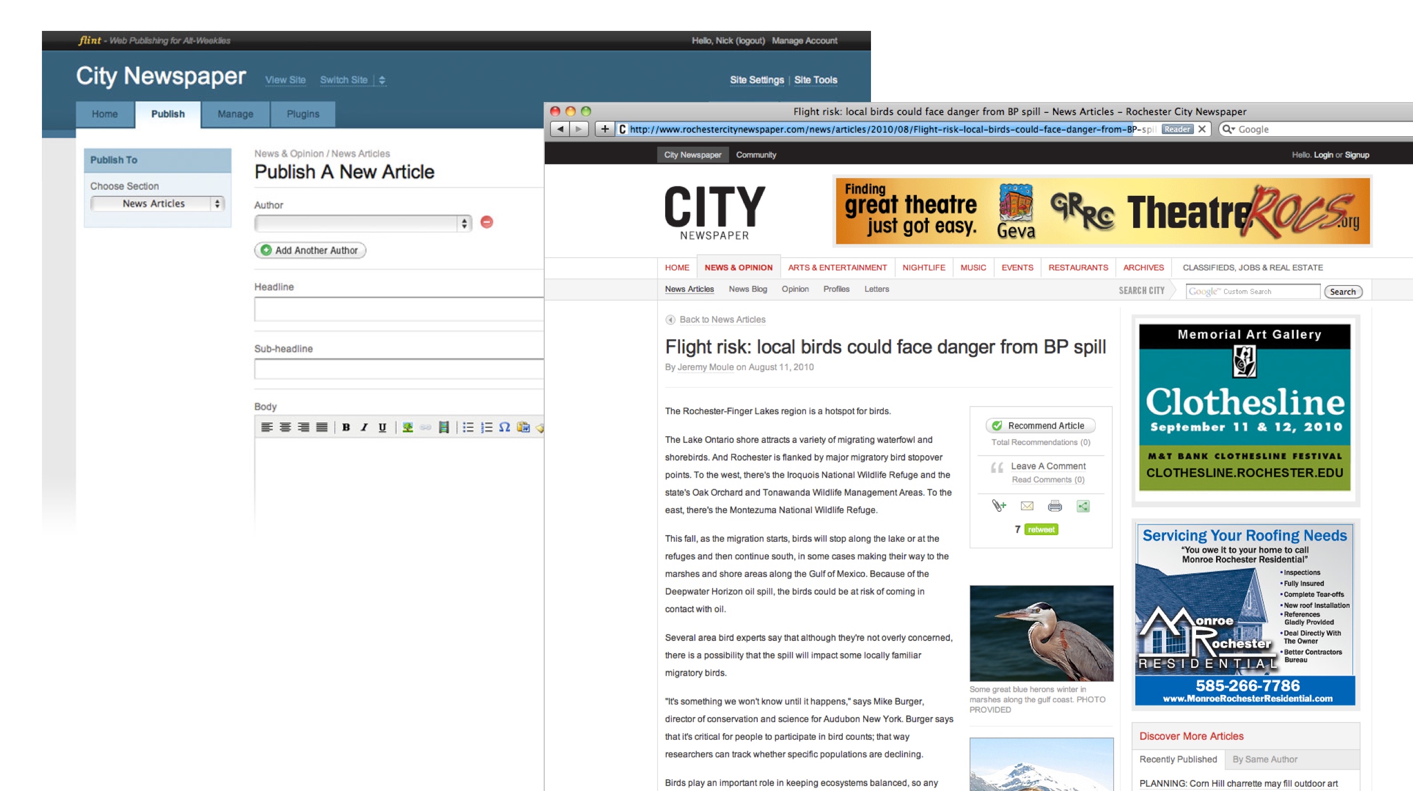Insert a hyperlink using the chain icon
Viewport: 1413px width, 791px height.
426,427
